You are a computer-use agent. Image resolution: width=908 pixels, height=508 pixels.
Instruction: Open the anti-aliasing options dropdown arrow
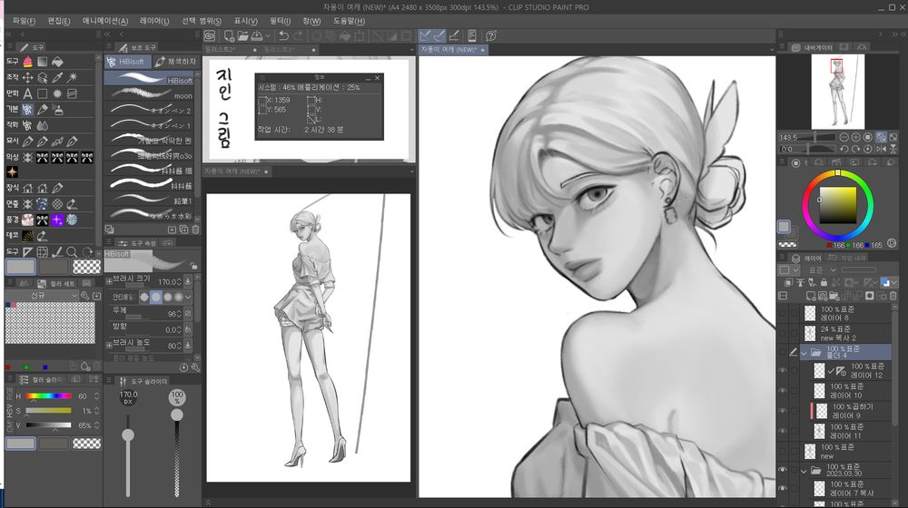(x=188, y=297)
